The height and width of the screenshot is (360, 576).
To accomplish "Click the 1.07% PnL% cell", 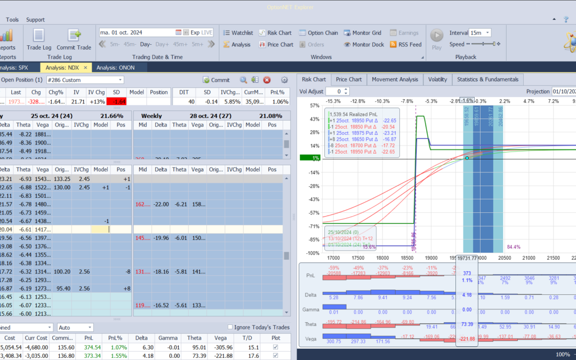I will (117, 347).
